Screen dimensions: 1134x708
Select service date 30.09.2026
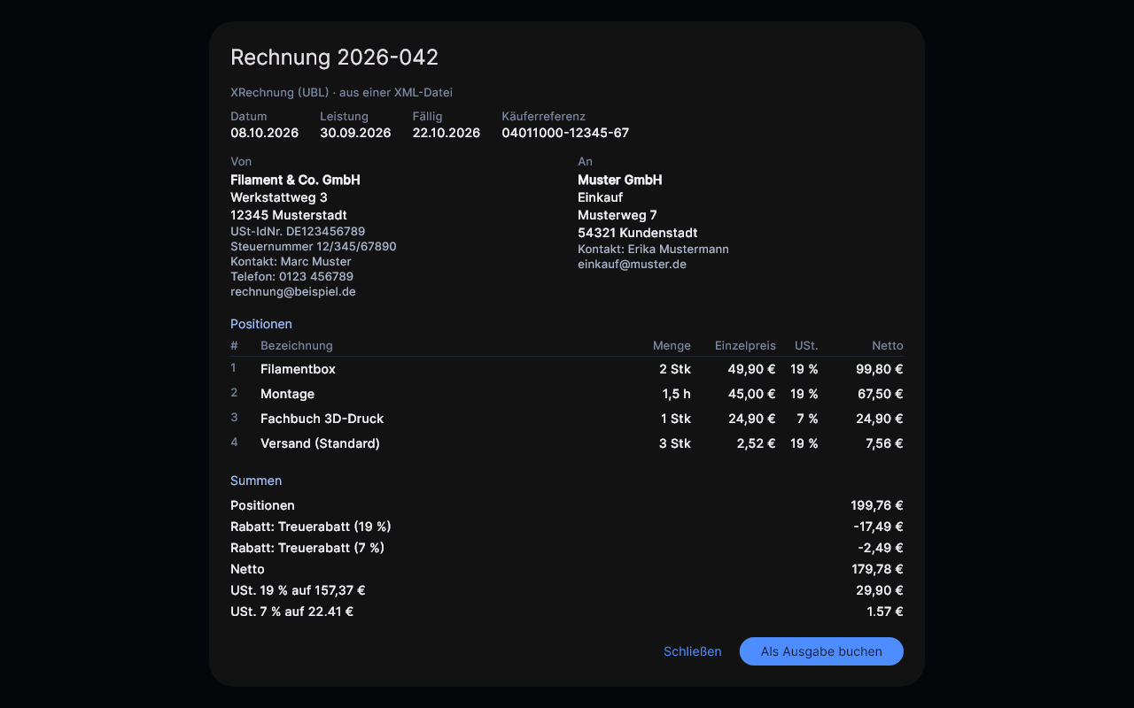(355, 133)
